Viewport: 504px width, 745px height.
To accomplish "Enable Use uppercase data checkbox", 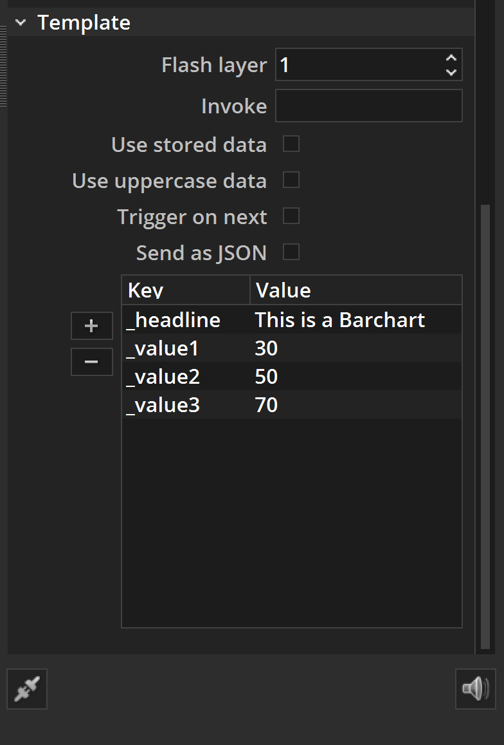I will (x=291, y=180).
